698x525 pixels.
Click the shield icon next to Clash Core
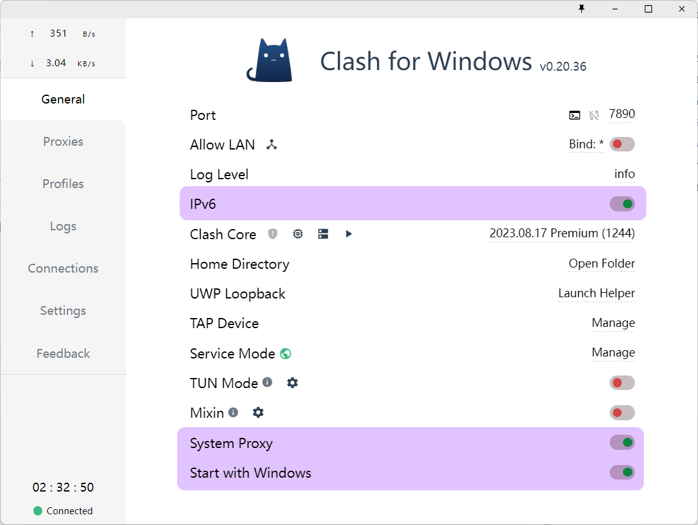pos(272,234)
